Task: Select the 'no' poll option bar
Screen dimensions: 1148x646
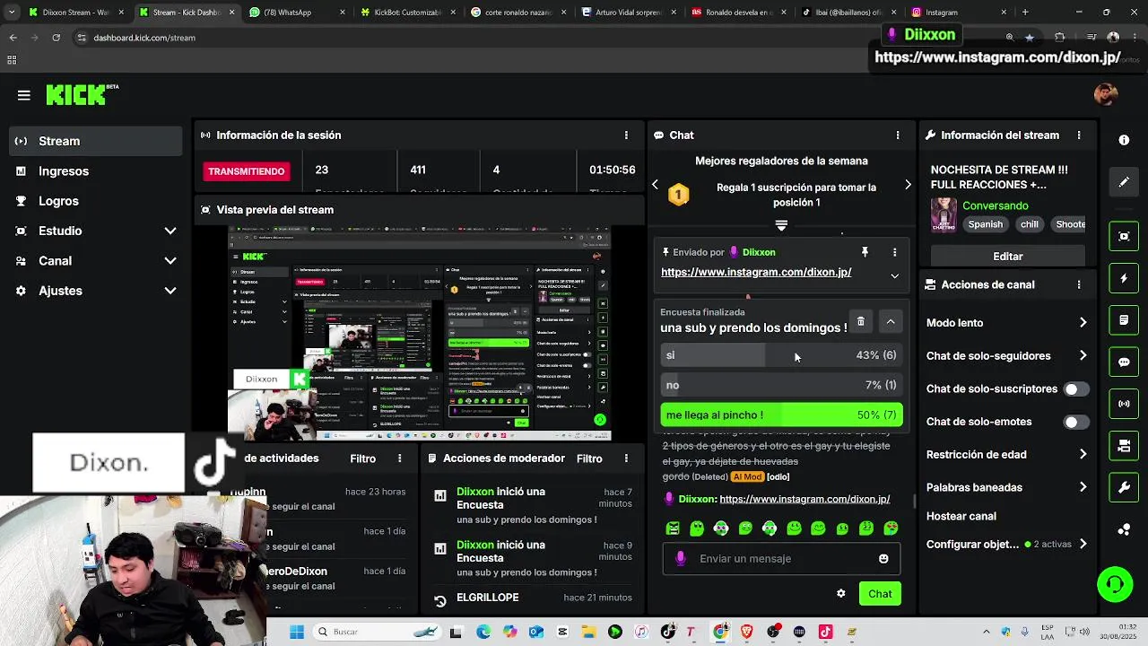Action: [x=781, y=385]
